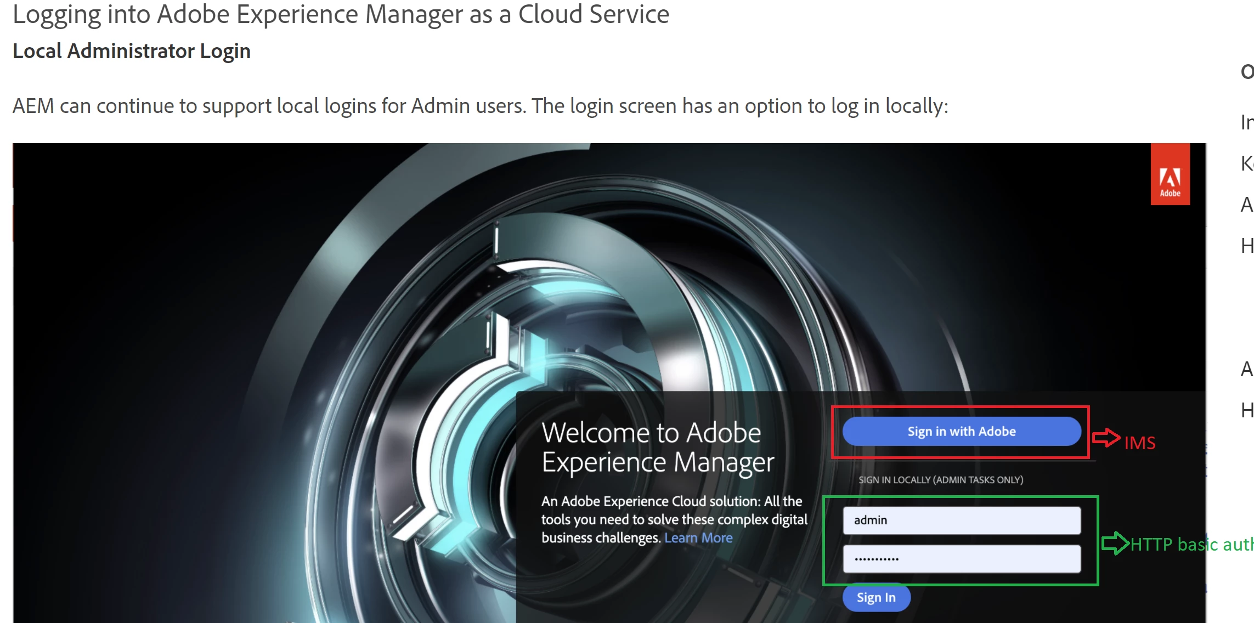Focus the admin username field
Screen dimensions: 1254x623
961,520
